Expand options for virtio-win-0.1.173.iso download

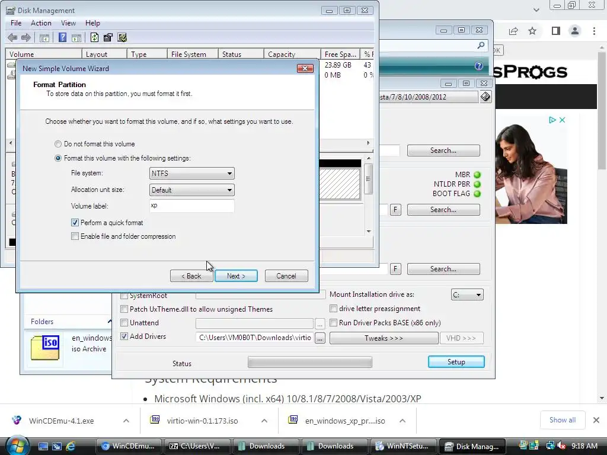click(264, 421)
